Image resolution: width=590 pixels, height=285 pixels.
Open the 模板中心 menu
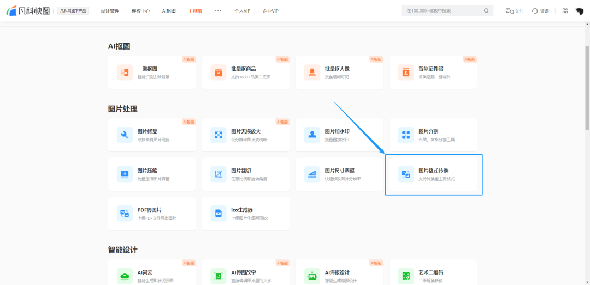click(141, 11)
